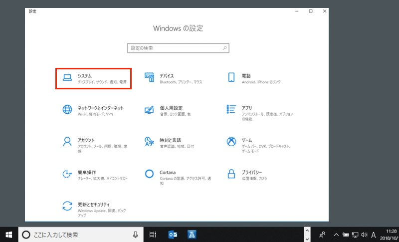The width and height of the screenshot is (399, 242).
Task: Open the 電話 settings label
Action: tap(246, 76)
